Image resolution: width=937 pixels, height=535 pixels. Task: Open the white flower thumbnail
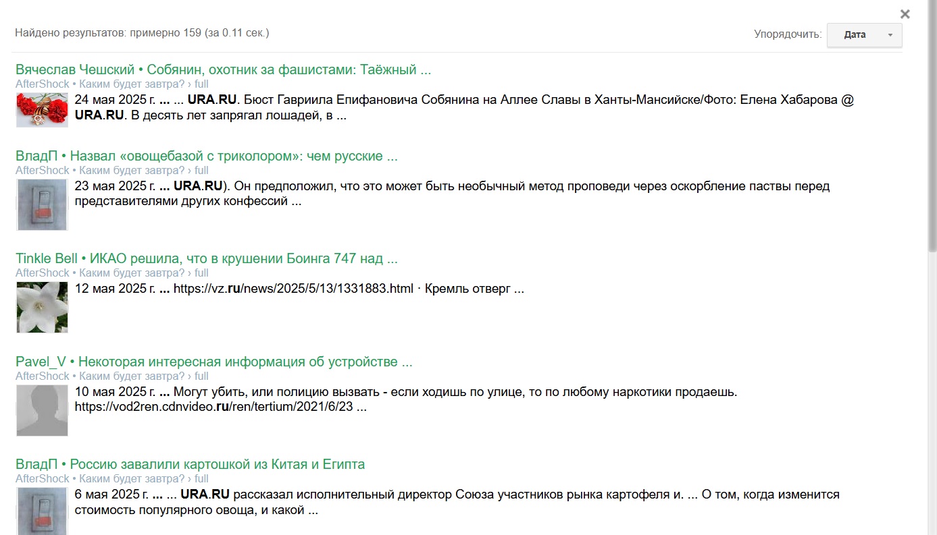pos(42,307)
